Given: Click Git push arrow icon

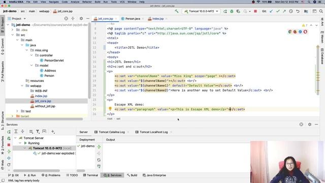Looking at the screenshot, I should (284, 11).
